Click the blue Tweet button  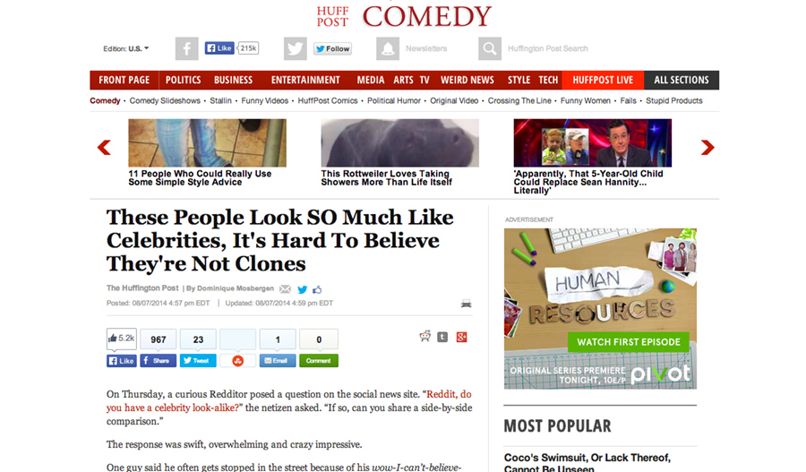point(198,360)
